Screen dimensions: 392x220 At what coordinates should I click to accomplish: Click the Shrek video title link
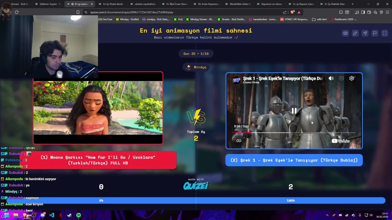pyautogui.click(x=283, y=79)
